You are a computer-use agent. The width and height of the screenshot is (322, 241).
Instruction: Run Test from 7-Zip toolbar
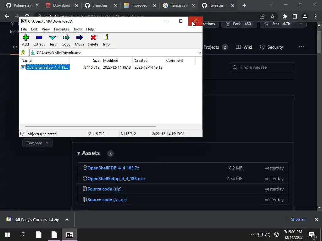click(x=53, y=40)
